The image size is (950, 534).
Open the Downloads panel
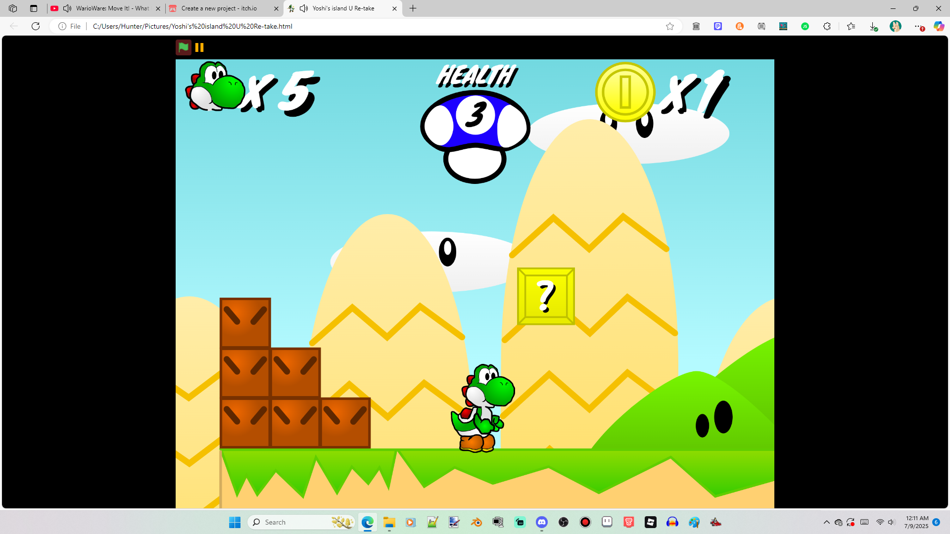pos(873,27)
